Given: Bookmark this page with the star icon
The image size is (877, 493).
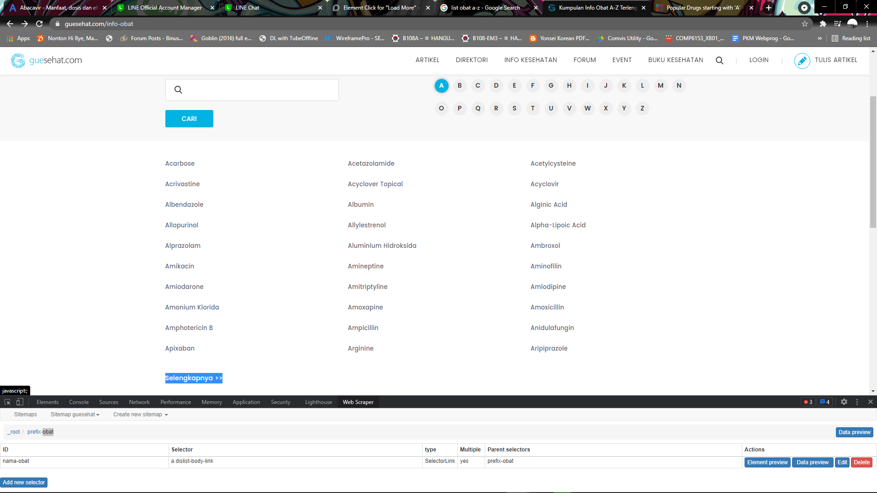Looking at the screenshot, I should coord(805,24).
